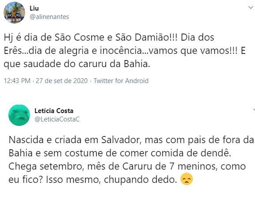Click the date 27 de set de 2020
The height and width of the screenshot is (197, 255).
click(62, 81)
